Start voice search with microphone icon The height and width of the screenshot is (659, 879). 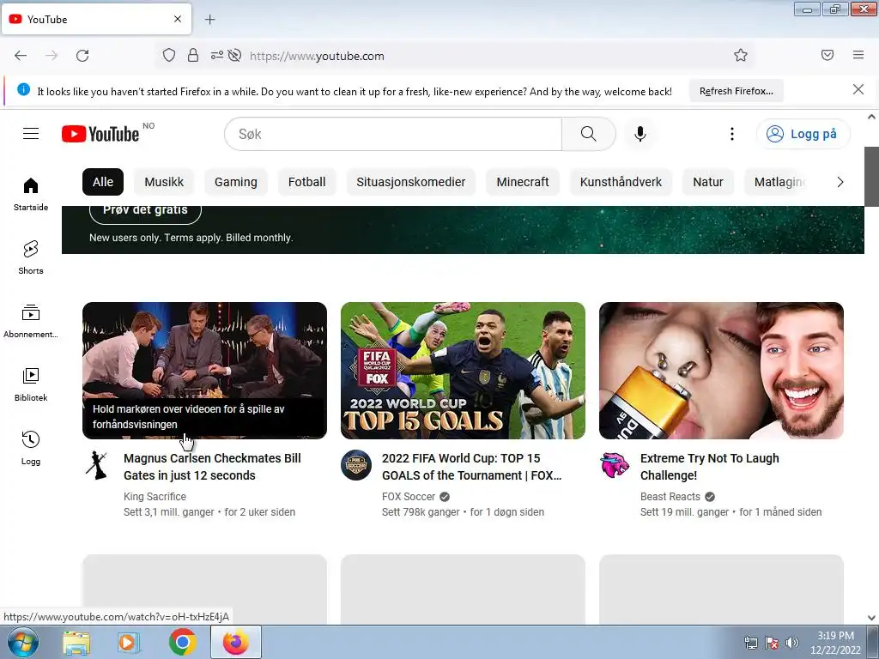(640, 134)
